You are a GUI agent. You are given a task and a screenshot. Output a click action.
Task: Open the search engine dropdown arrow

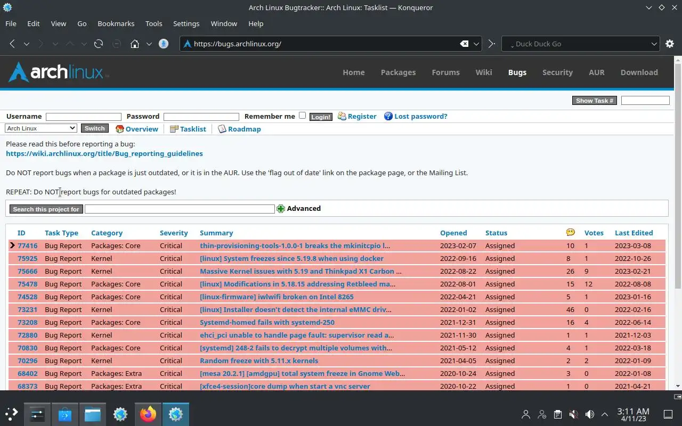tap(654, 44)
